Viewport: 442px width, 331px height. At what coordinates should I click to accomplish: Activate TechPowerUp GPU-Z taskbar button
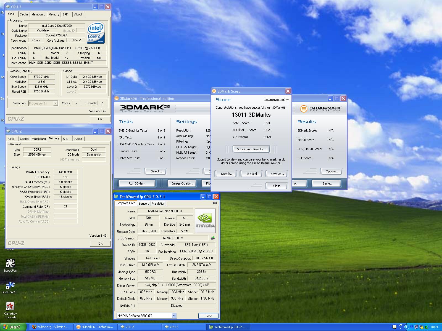[x=229, y=327]
